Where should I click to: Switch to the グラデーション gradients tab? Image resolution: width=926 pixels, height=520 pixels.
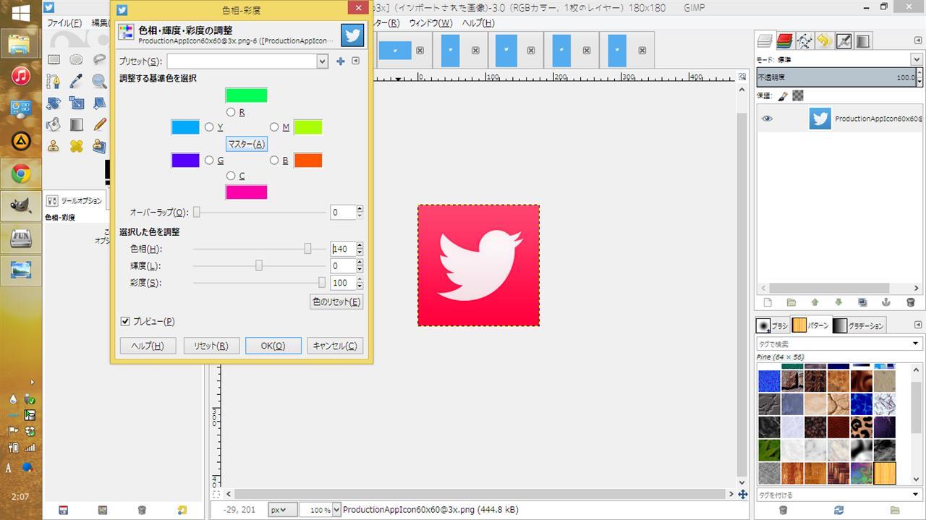click(x=858, y=325)
